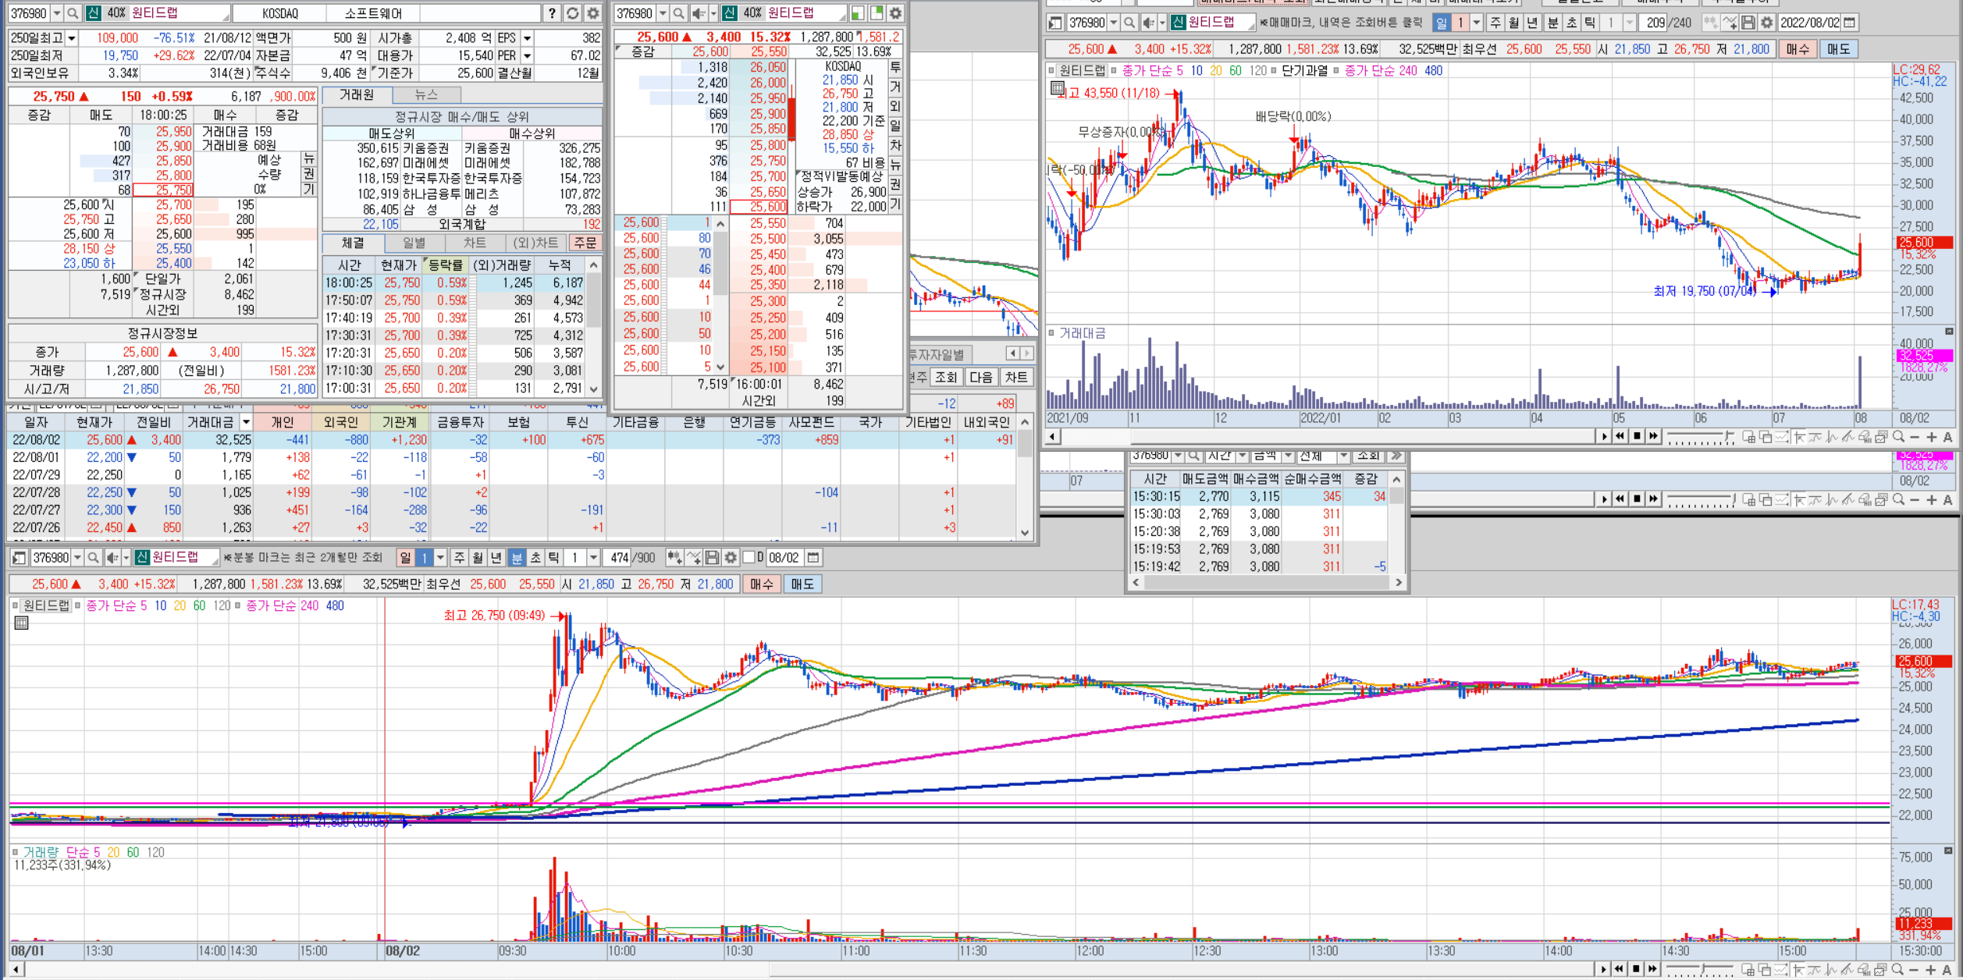This screenshot has width=1963, height=980.
Task: Click second green layout icon in order book panel
Action: tap(877, 13)
